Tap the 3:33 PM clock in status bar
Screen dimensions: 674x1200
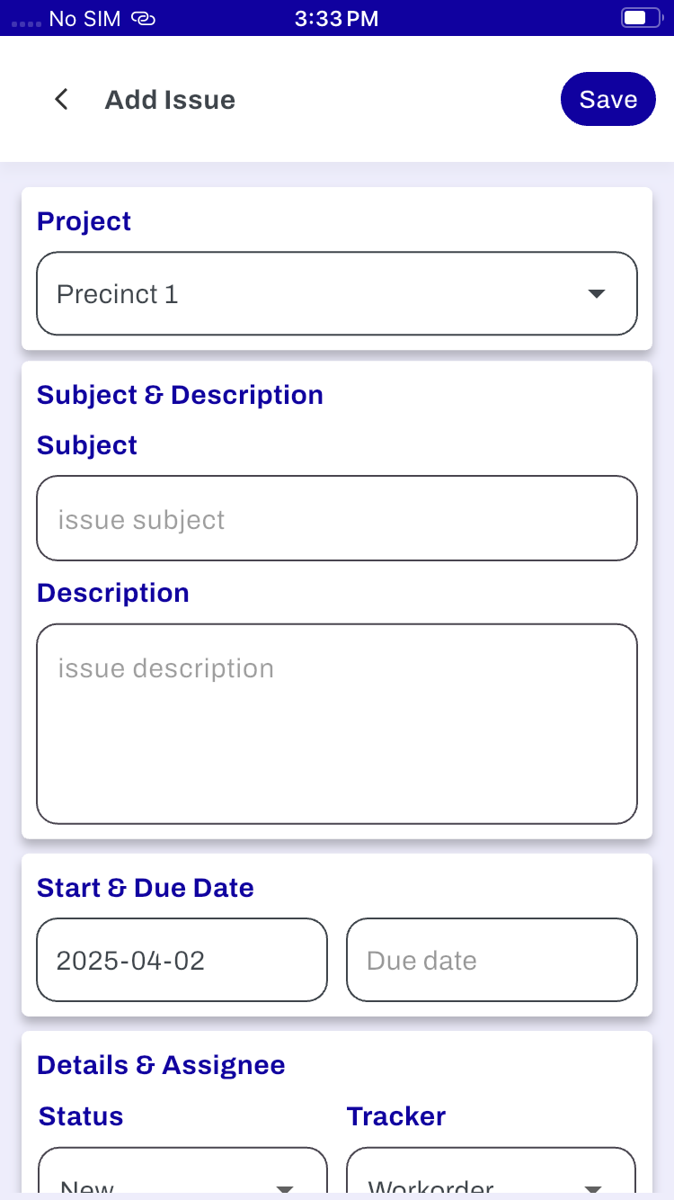click(337, 18)
